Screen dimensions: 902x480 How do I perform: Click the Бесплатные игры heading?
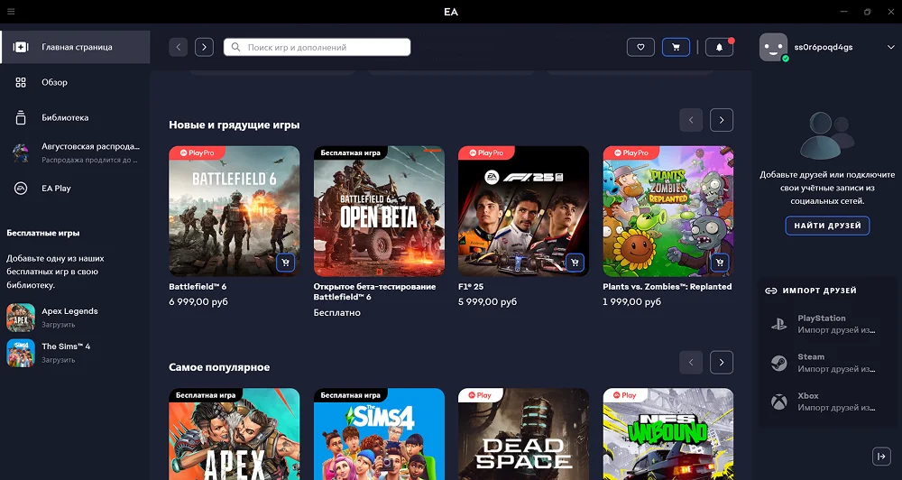[x=43, y=233]
